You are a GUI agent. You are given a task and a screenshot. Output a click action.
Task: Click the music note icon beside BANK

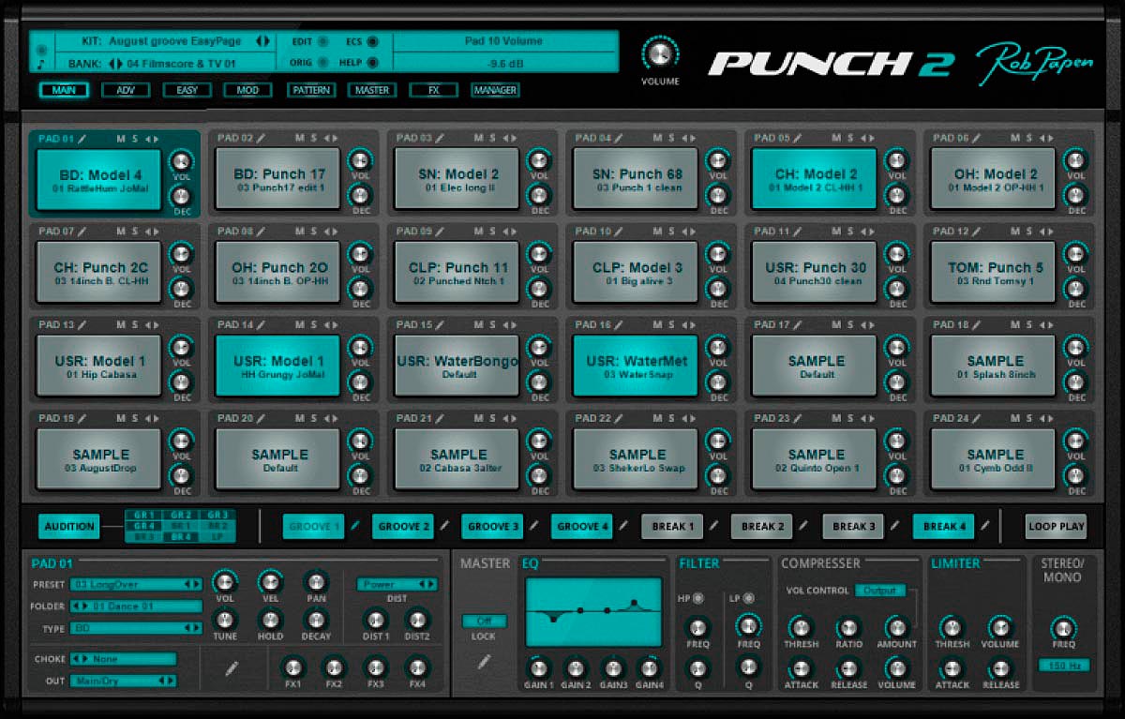click(40, 65)
